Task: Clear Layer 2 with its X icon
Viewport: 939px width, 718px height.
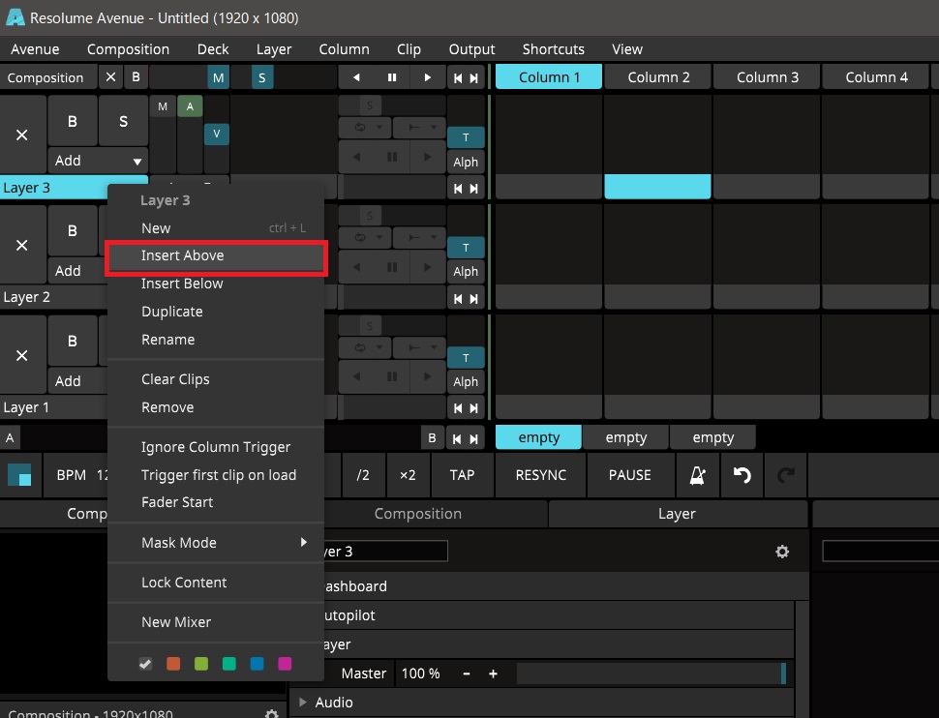Action: [22, 245]
